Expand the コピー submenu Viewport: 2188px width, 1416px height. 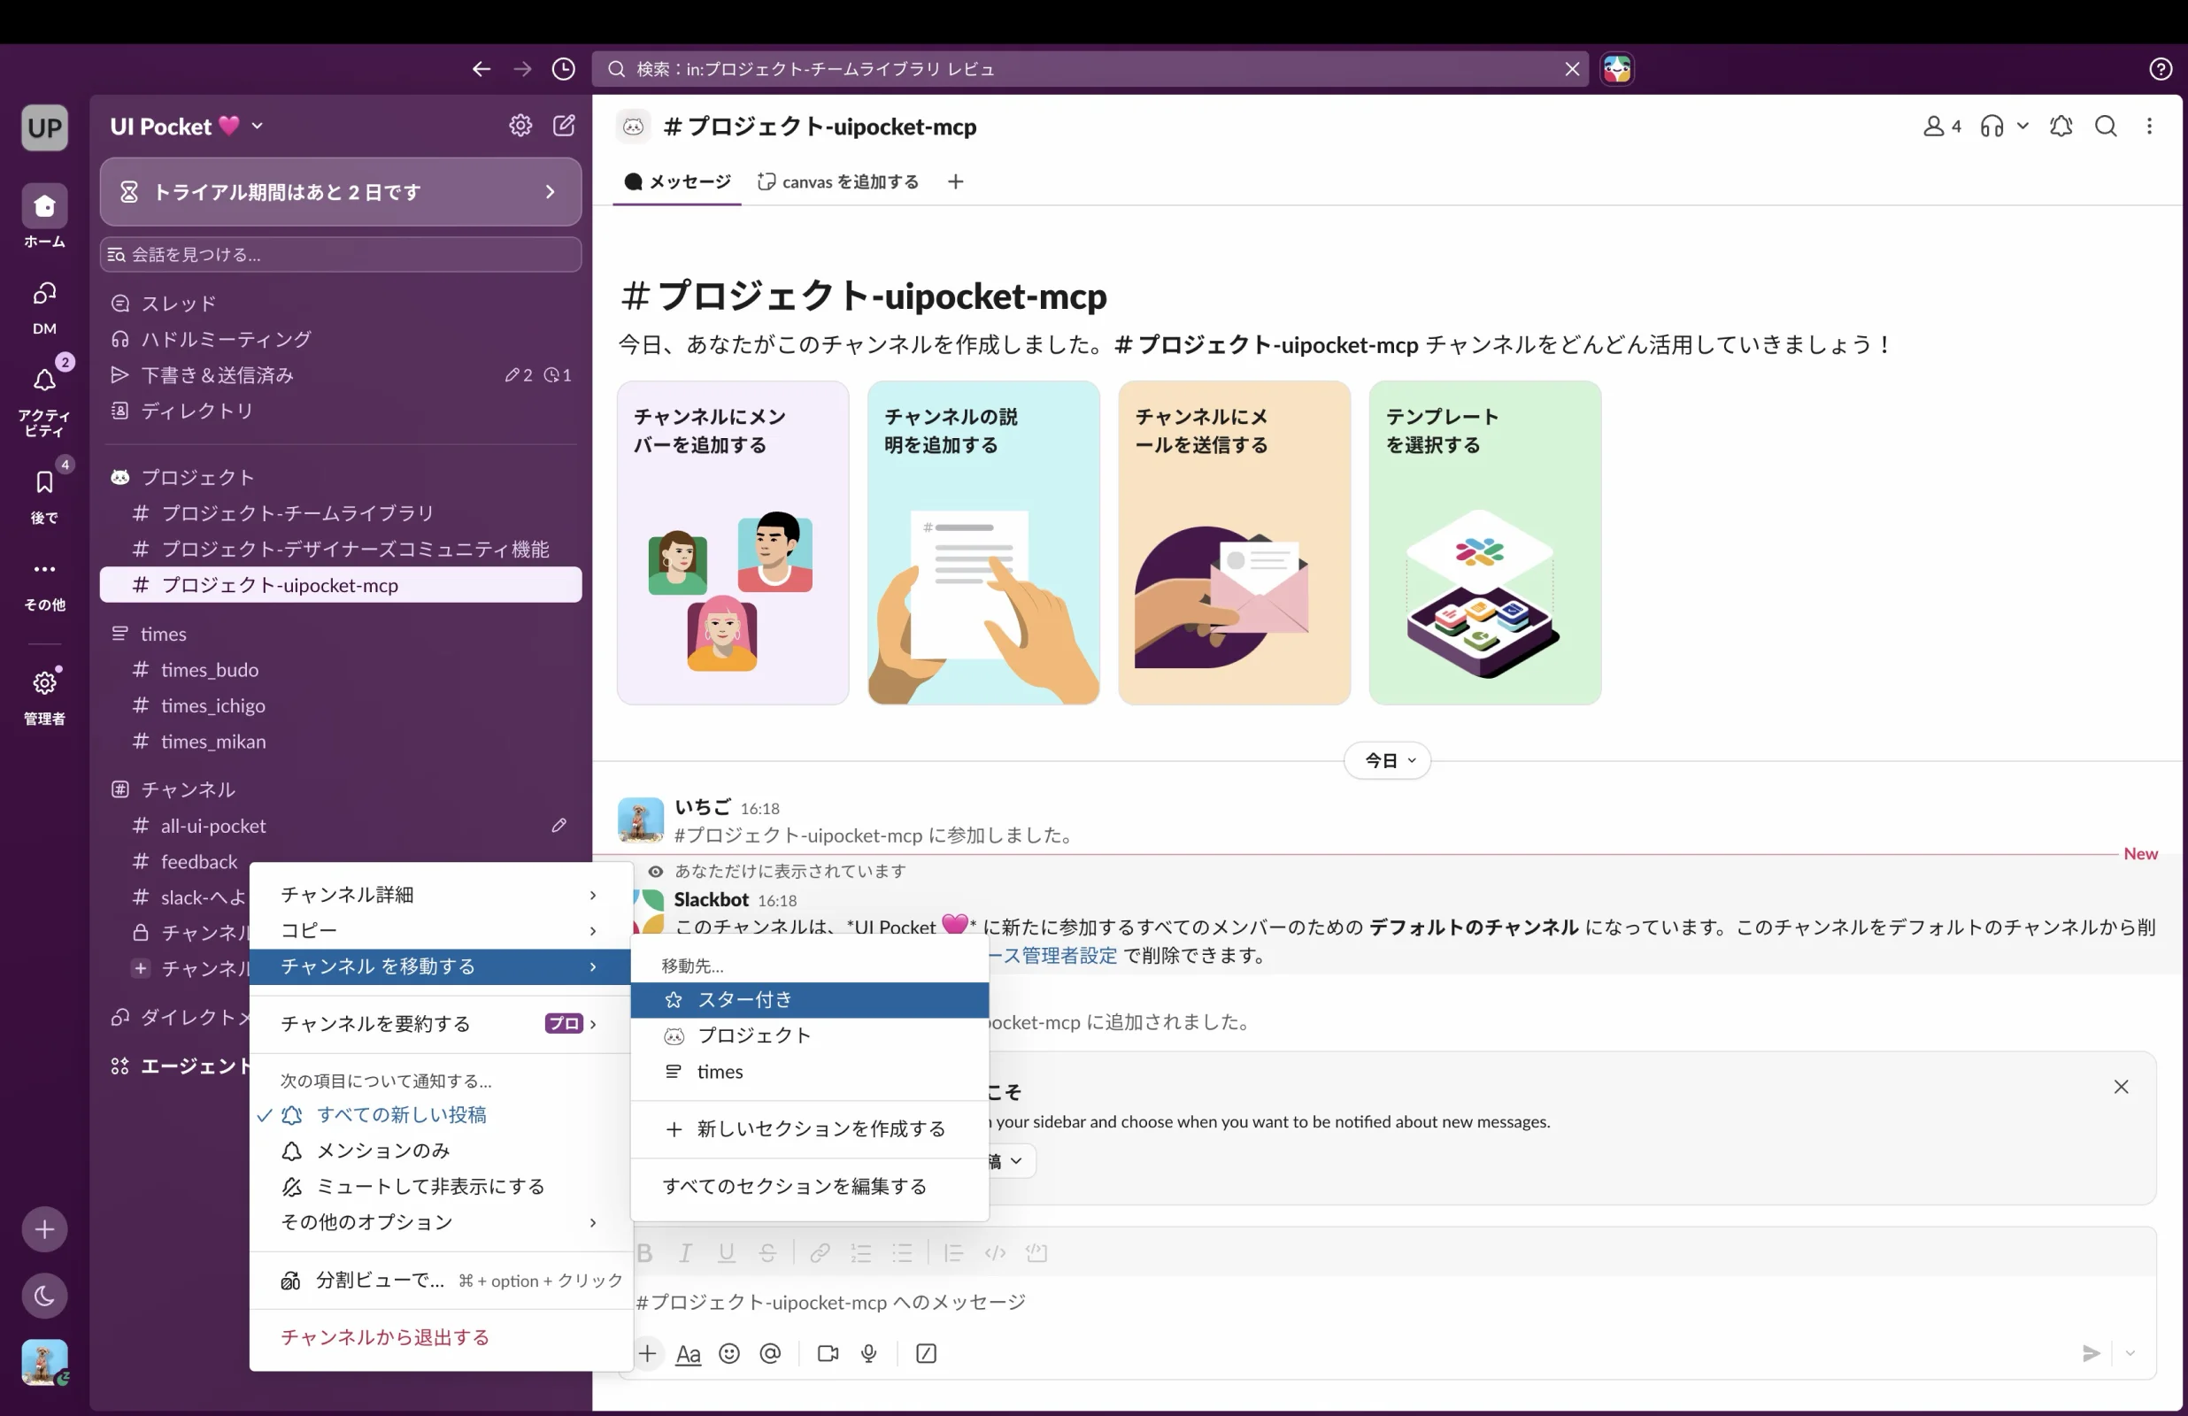point(442,930)
